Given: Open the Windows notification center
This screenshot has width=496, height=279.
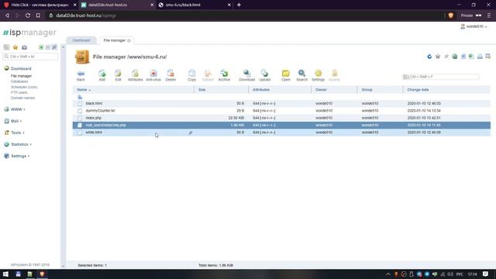Looking at the screenshot, I should (x=486, y=274).
